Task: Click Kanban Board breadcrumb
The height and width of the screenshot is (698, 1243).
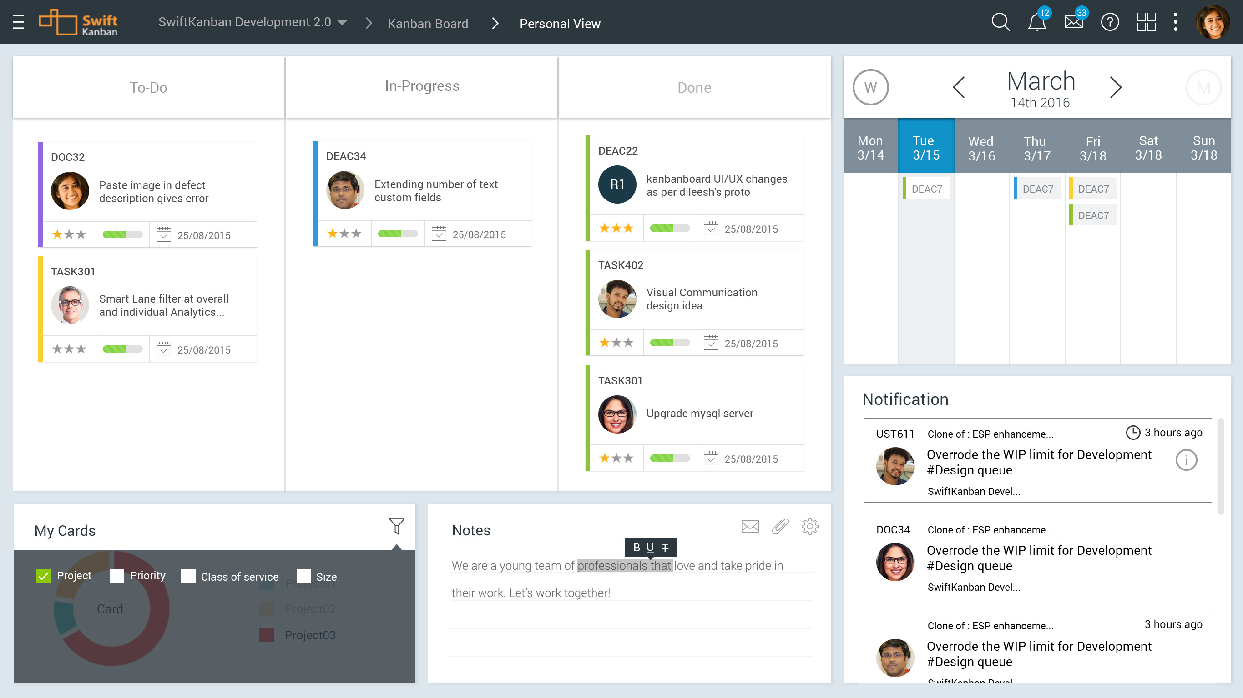Action: click(x=428, y=24)
